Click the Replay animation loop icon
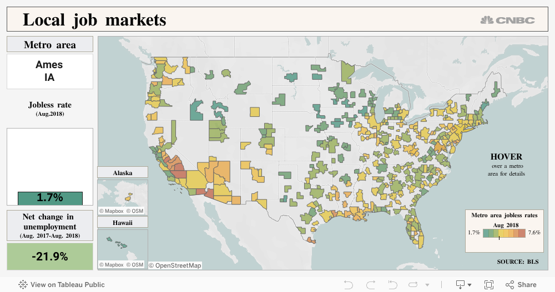The width and height of the screenshot is (555, 292). [x=413, y=285]
